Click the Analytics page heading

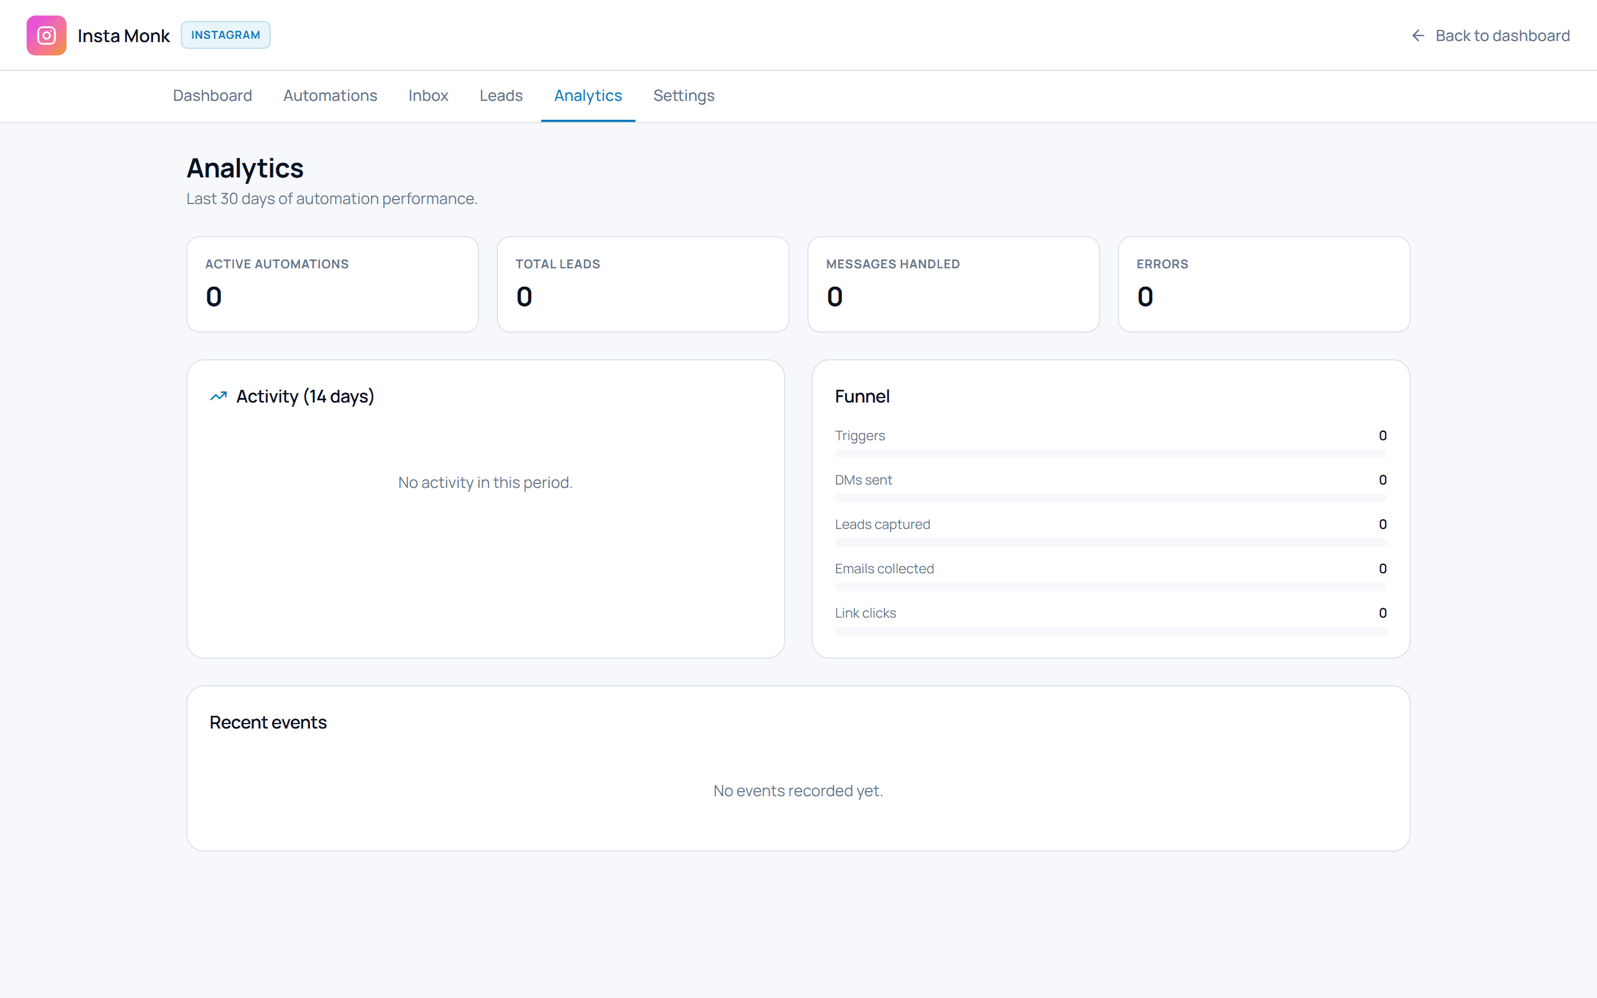[x=245, y=169]
